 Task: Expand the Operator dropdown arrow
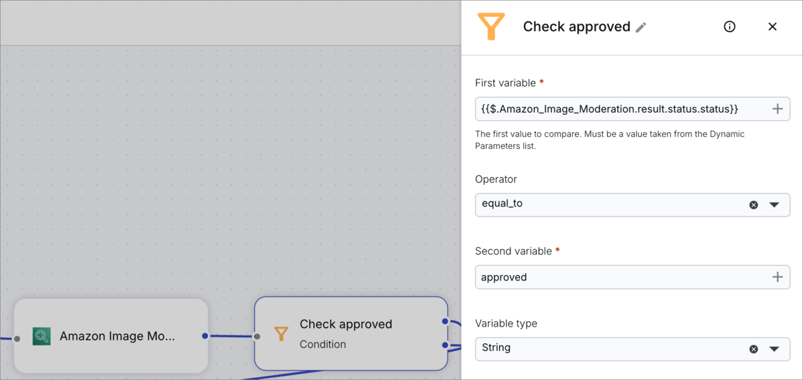(774, 205)
